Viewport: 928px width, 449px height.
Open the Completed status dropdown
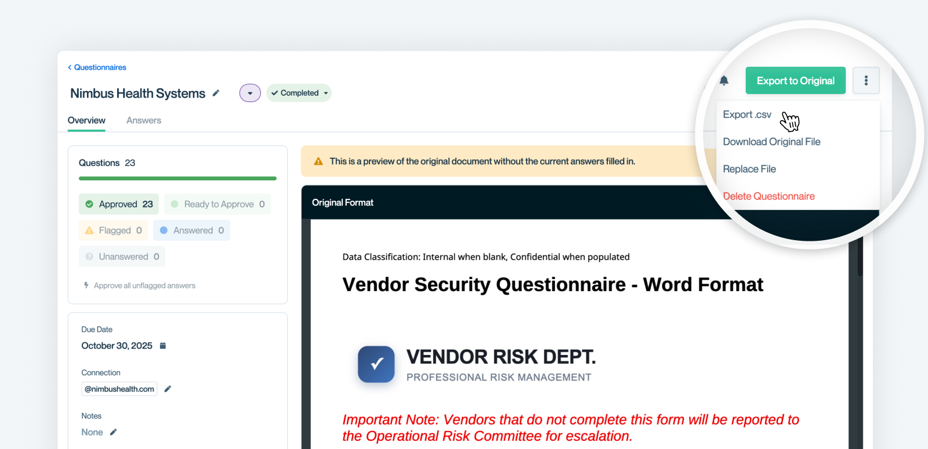click(x=299, y=93)
